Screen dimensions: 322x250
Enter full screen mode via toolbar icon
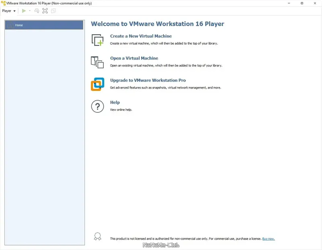[x=45, y=11]
